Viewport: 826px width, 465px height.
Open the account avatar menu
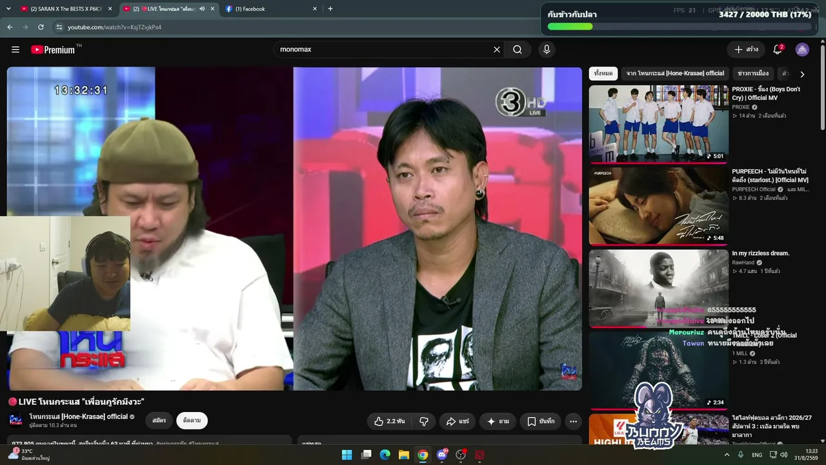coord(802,50)
